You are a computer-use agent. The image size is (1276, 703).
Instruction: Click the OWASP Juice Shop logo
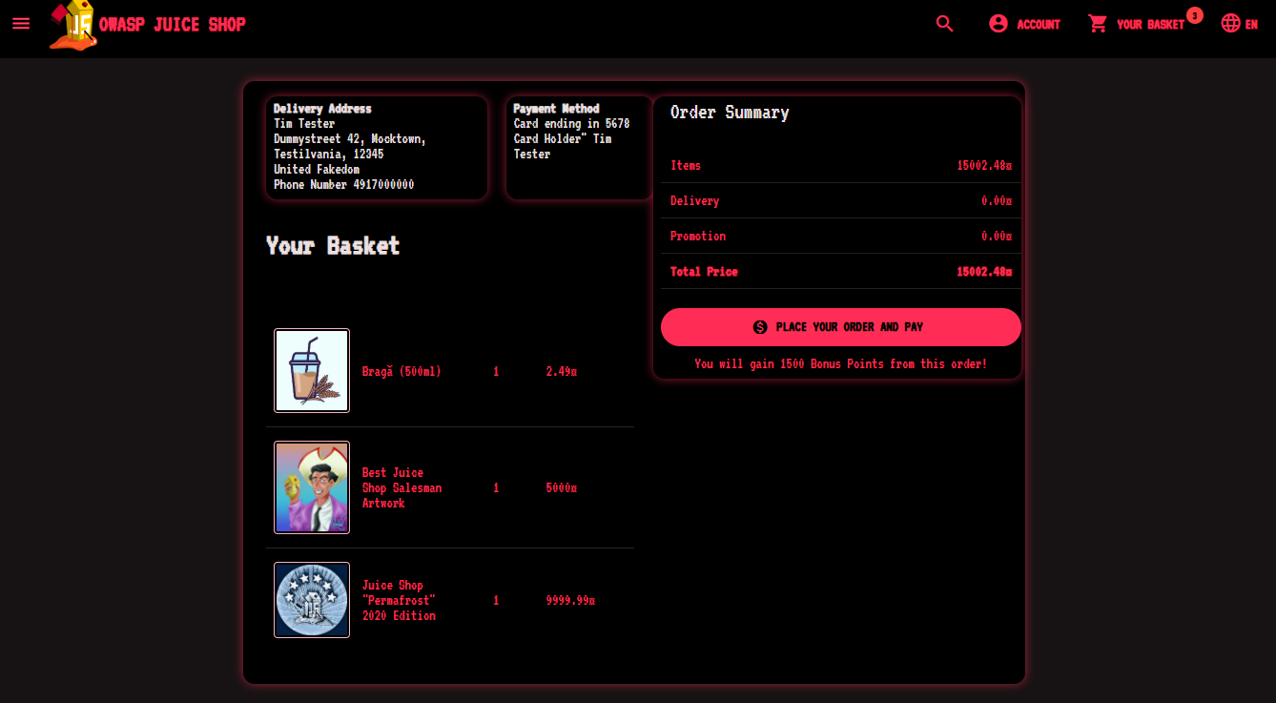(73, 25)
